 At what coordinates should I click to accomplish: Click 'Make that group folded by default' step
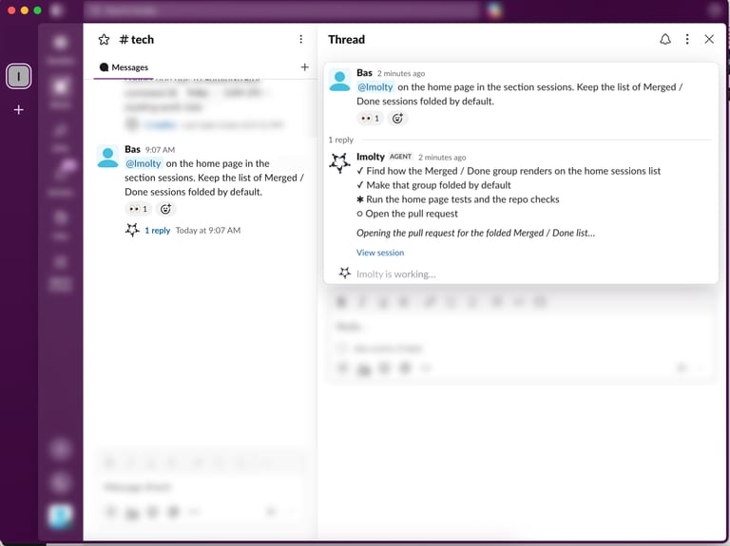coord(438,185)
